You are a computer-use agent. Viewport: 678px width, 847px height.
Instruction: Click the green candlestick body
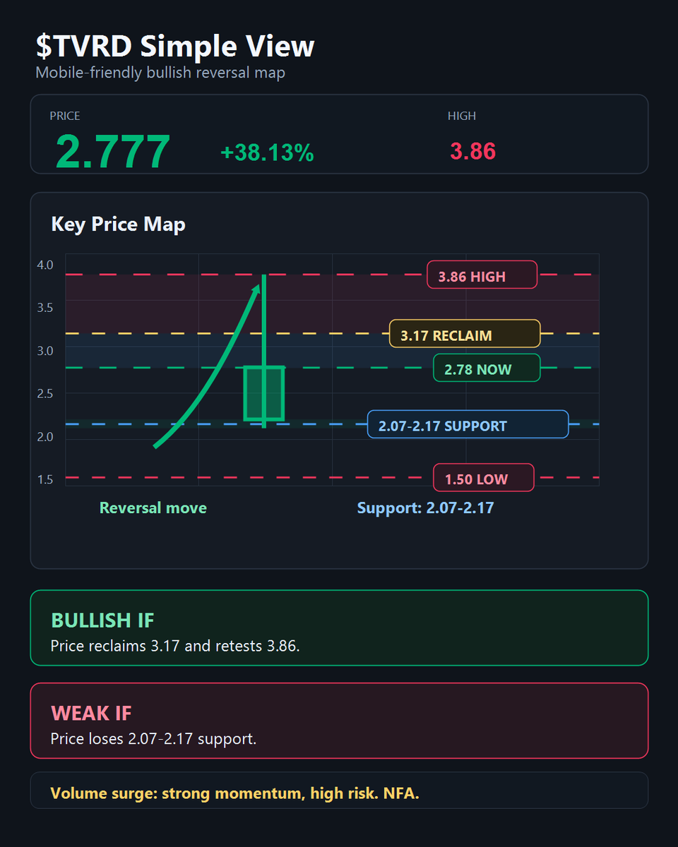[x=264, y=393]
